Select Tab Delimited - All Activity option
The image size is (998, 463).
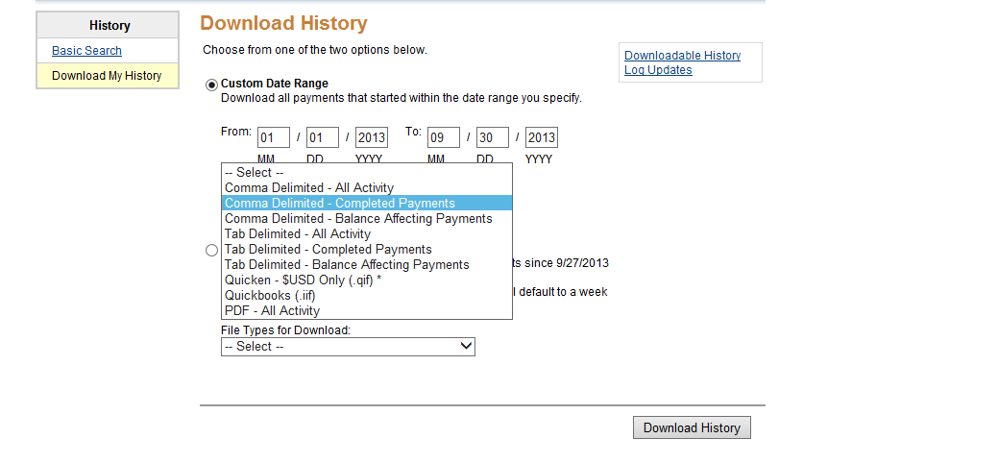pos(367,233)
